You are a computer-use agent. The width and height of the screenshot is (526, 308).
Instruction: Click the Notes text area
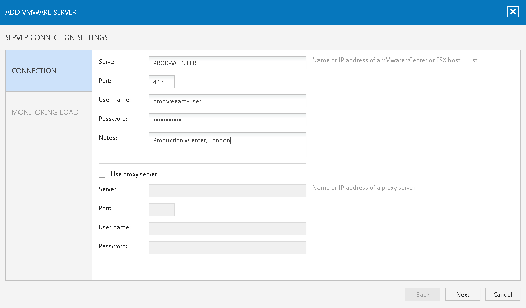tap(227, 145)
